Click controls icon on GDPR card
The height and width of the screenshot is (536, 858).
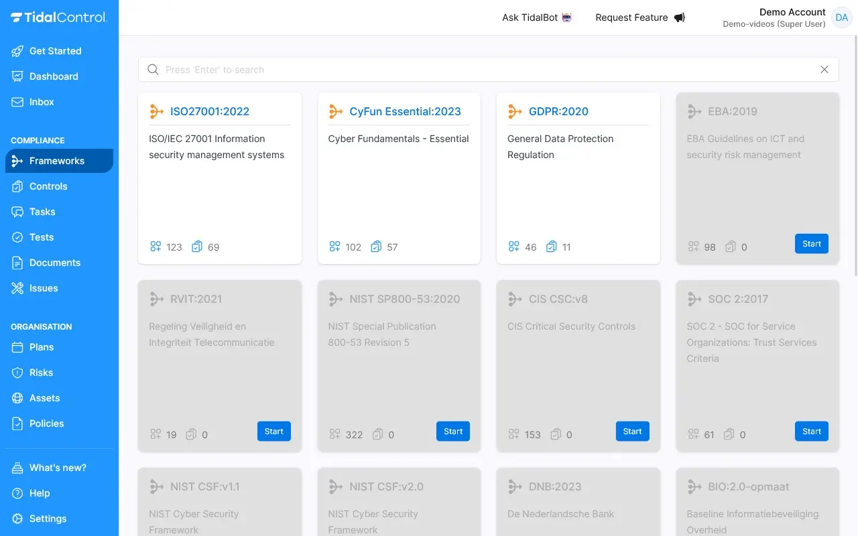point(551,247)
